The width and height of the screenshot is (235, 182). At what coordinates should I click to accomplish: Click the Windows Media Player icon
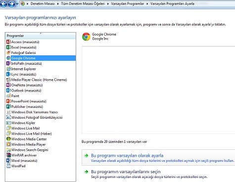pos(8,144)
